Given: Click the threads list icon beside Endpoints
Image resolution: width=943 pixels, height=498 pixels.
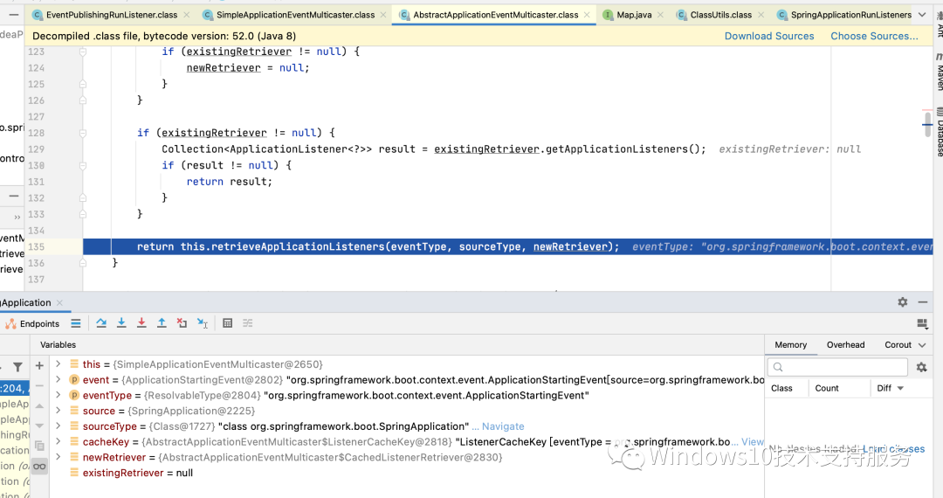Looking at the screenshot, I should tap(76, 323).
